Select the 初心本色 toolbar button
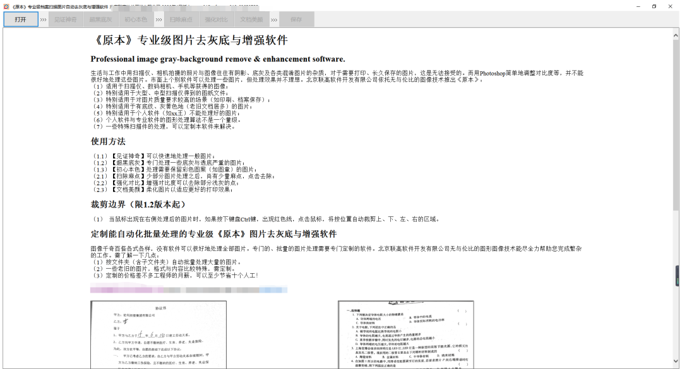 pyautogui.click(x=136, y=19)
